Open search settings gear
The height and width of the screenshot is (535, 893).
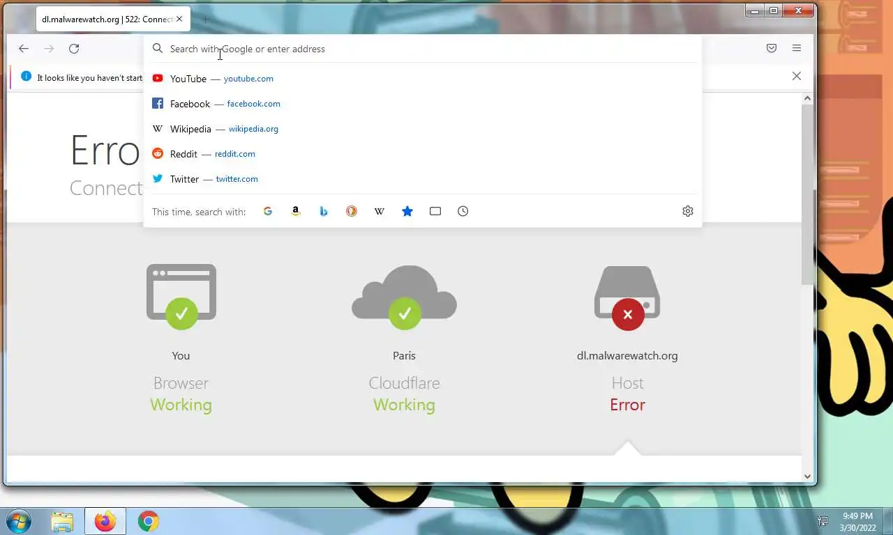click(x=688, y=211)
